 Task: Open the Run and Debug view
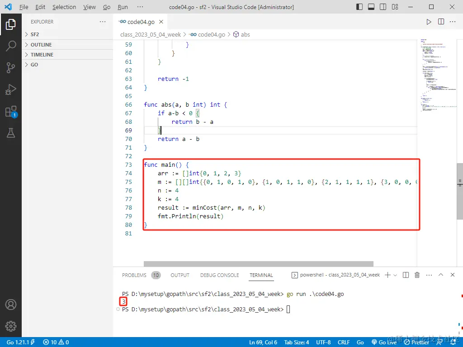pos(11,89)
